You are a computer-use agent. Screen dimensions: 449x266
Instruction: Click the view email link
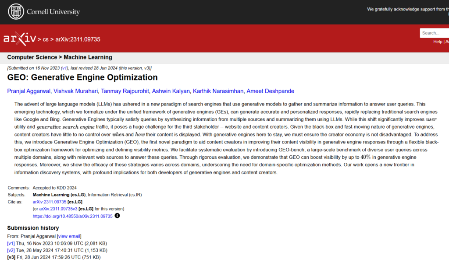pos(69,236)
